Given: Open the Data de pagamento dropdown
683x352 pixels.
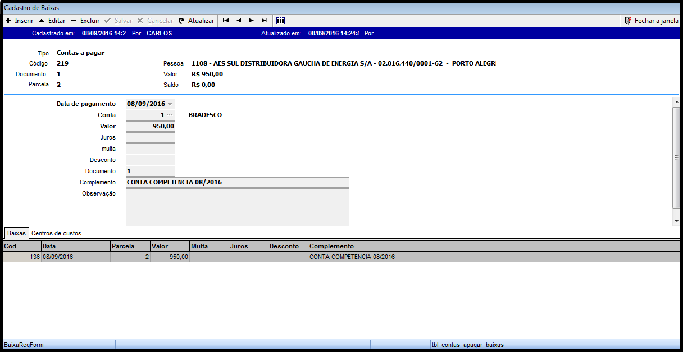Looking at the screenshot, I should (170, 104).
